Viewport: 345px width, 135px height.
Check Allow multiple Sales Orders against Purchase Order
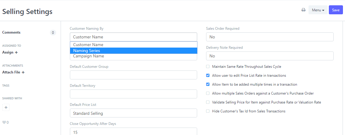click(208, 93)
